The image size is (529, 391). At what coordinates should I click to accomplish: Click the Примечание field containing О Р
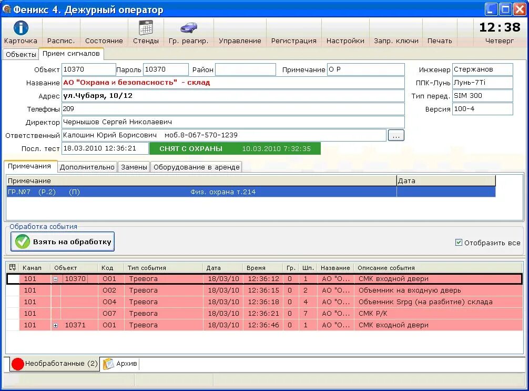pyautogui.click(x=365, y=69)
